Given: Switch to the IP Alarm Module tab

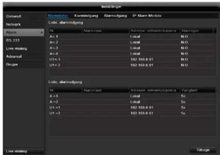Looking at the screenshot, I should [x=147, y=16].
